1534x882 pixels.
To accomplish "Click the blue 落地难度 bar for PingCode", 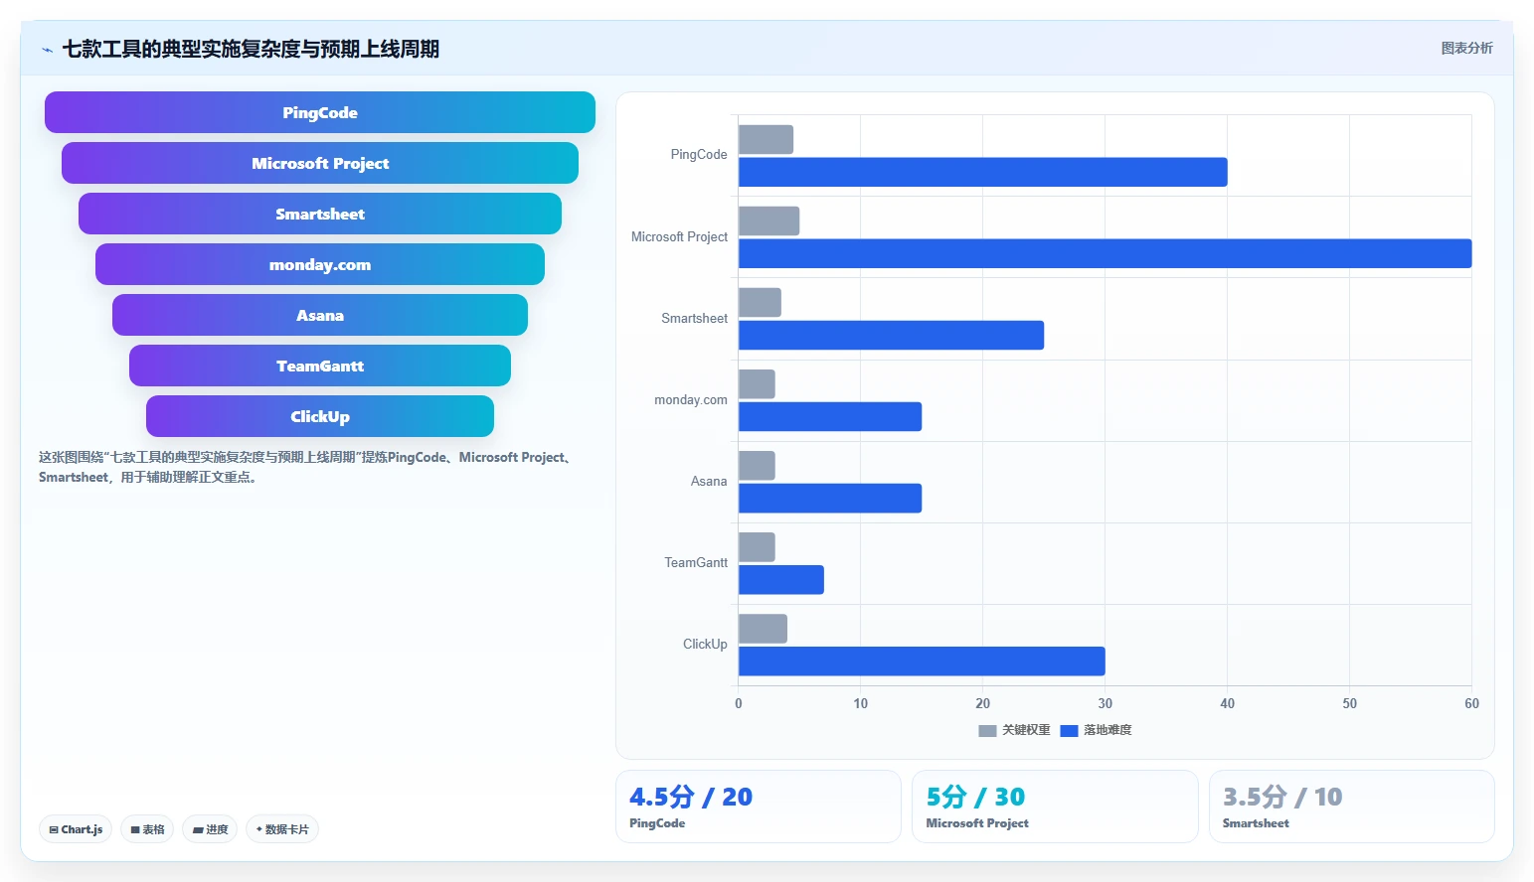I will pyautogui.click(x=983, y=172).
